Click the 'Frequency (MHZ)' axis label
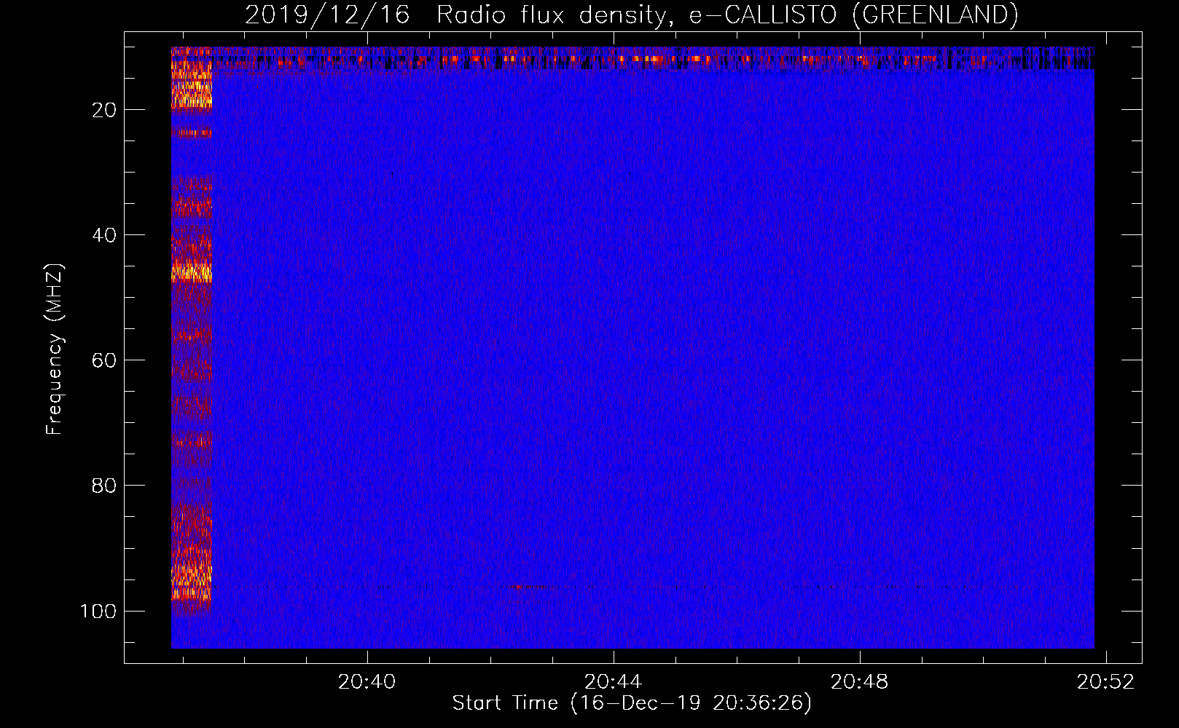Screen dimensions: 1179x728 (x=55, y=349)
